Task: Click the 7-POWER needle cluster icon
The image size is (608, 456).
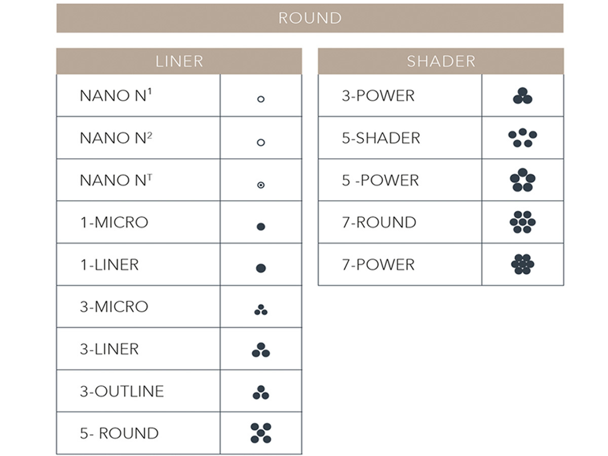Action: (522, 264)
